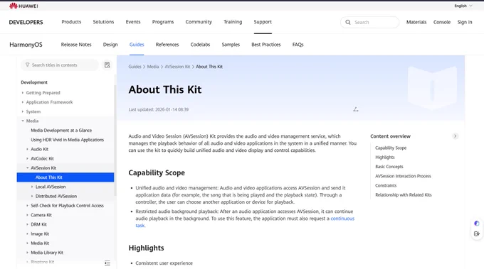This screenshot has height=269, width=484.
Task: Click the edit pencil icon near last updated
Action: coord(356,109)
